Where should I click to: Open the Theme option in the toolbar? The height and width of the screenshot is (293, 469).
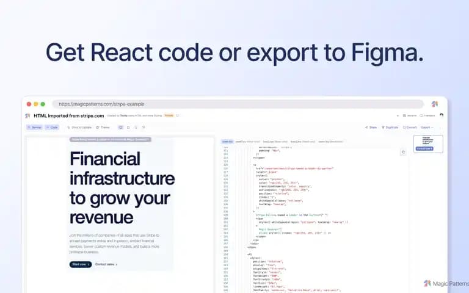coord(103,128)
